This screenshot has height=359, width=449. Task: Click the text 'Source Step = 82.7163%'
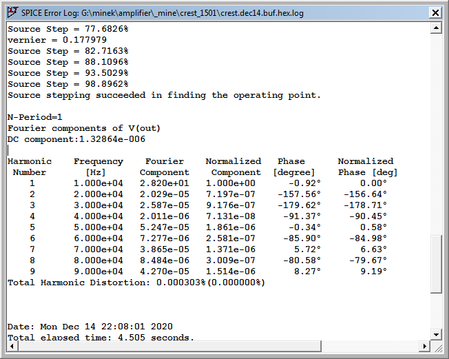click(x=68, y=51)
